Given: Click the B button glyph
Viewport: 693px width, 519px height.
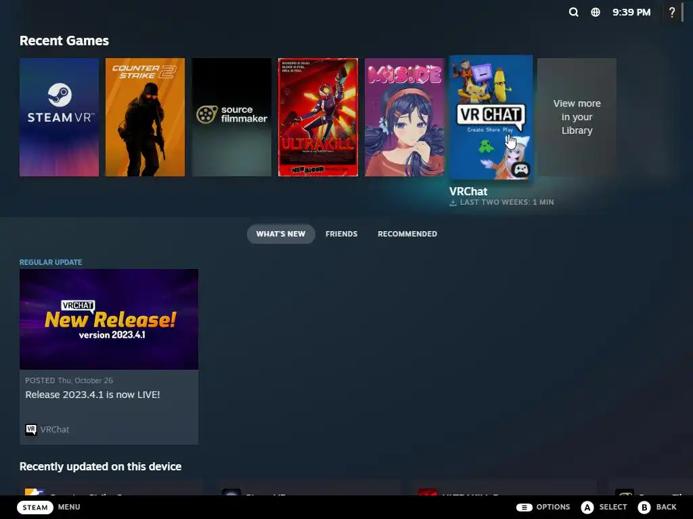Looking at the screenshot, I should [x=644, y=507].
